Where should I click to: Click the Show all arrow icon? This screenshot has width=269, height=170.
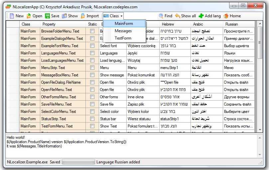pyautogui.click(x=178, y=16)
